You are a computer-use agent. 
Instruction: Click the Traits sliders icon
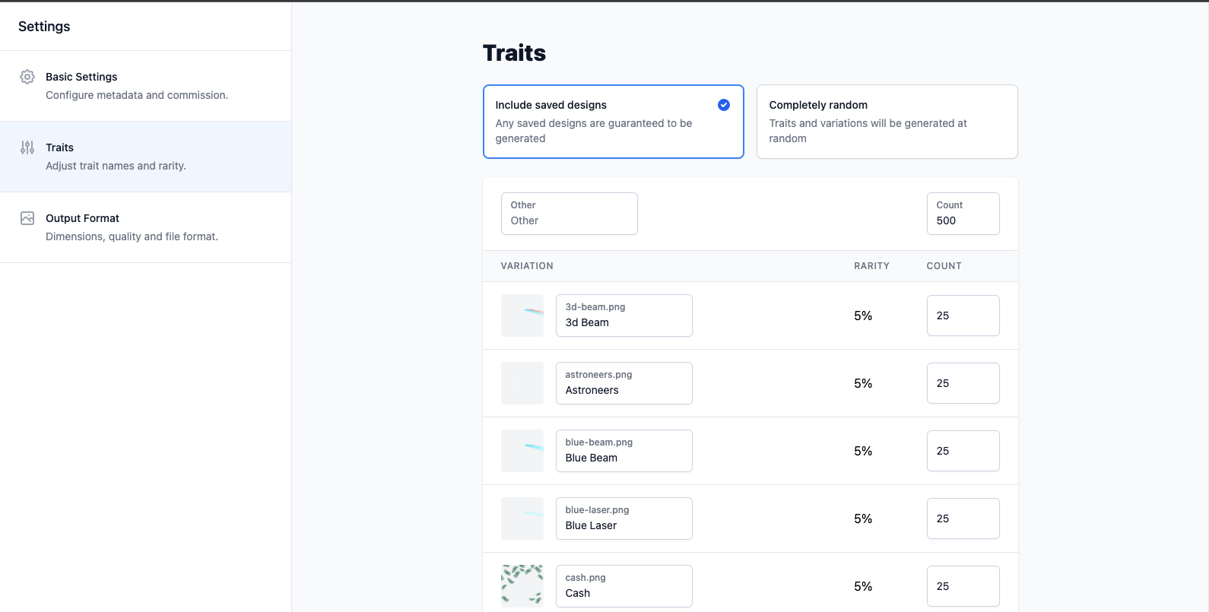click(x=27, y=147)
